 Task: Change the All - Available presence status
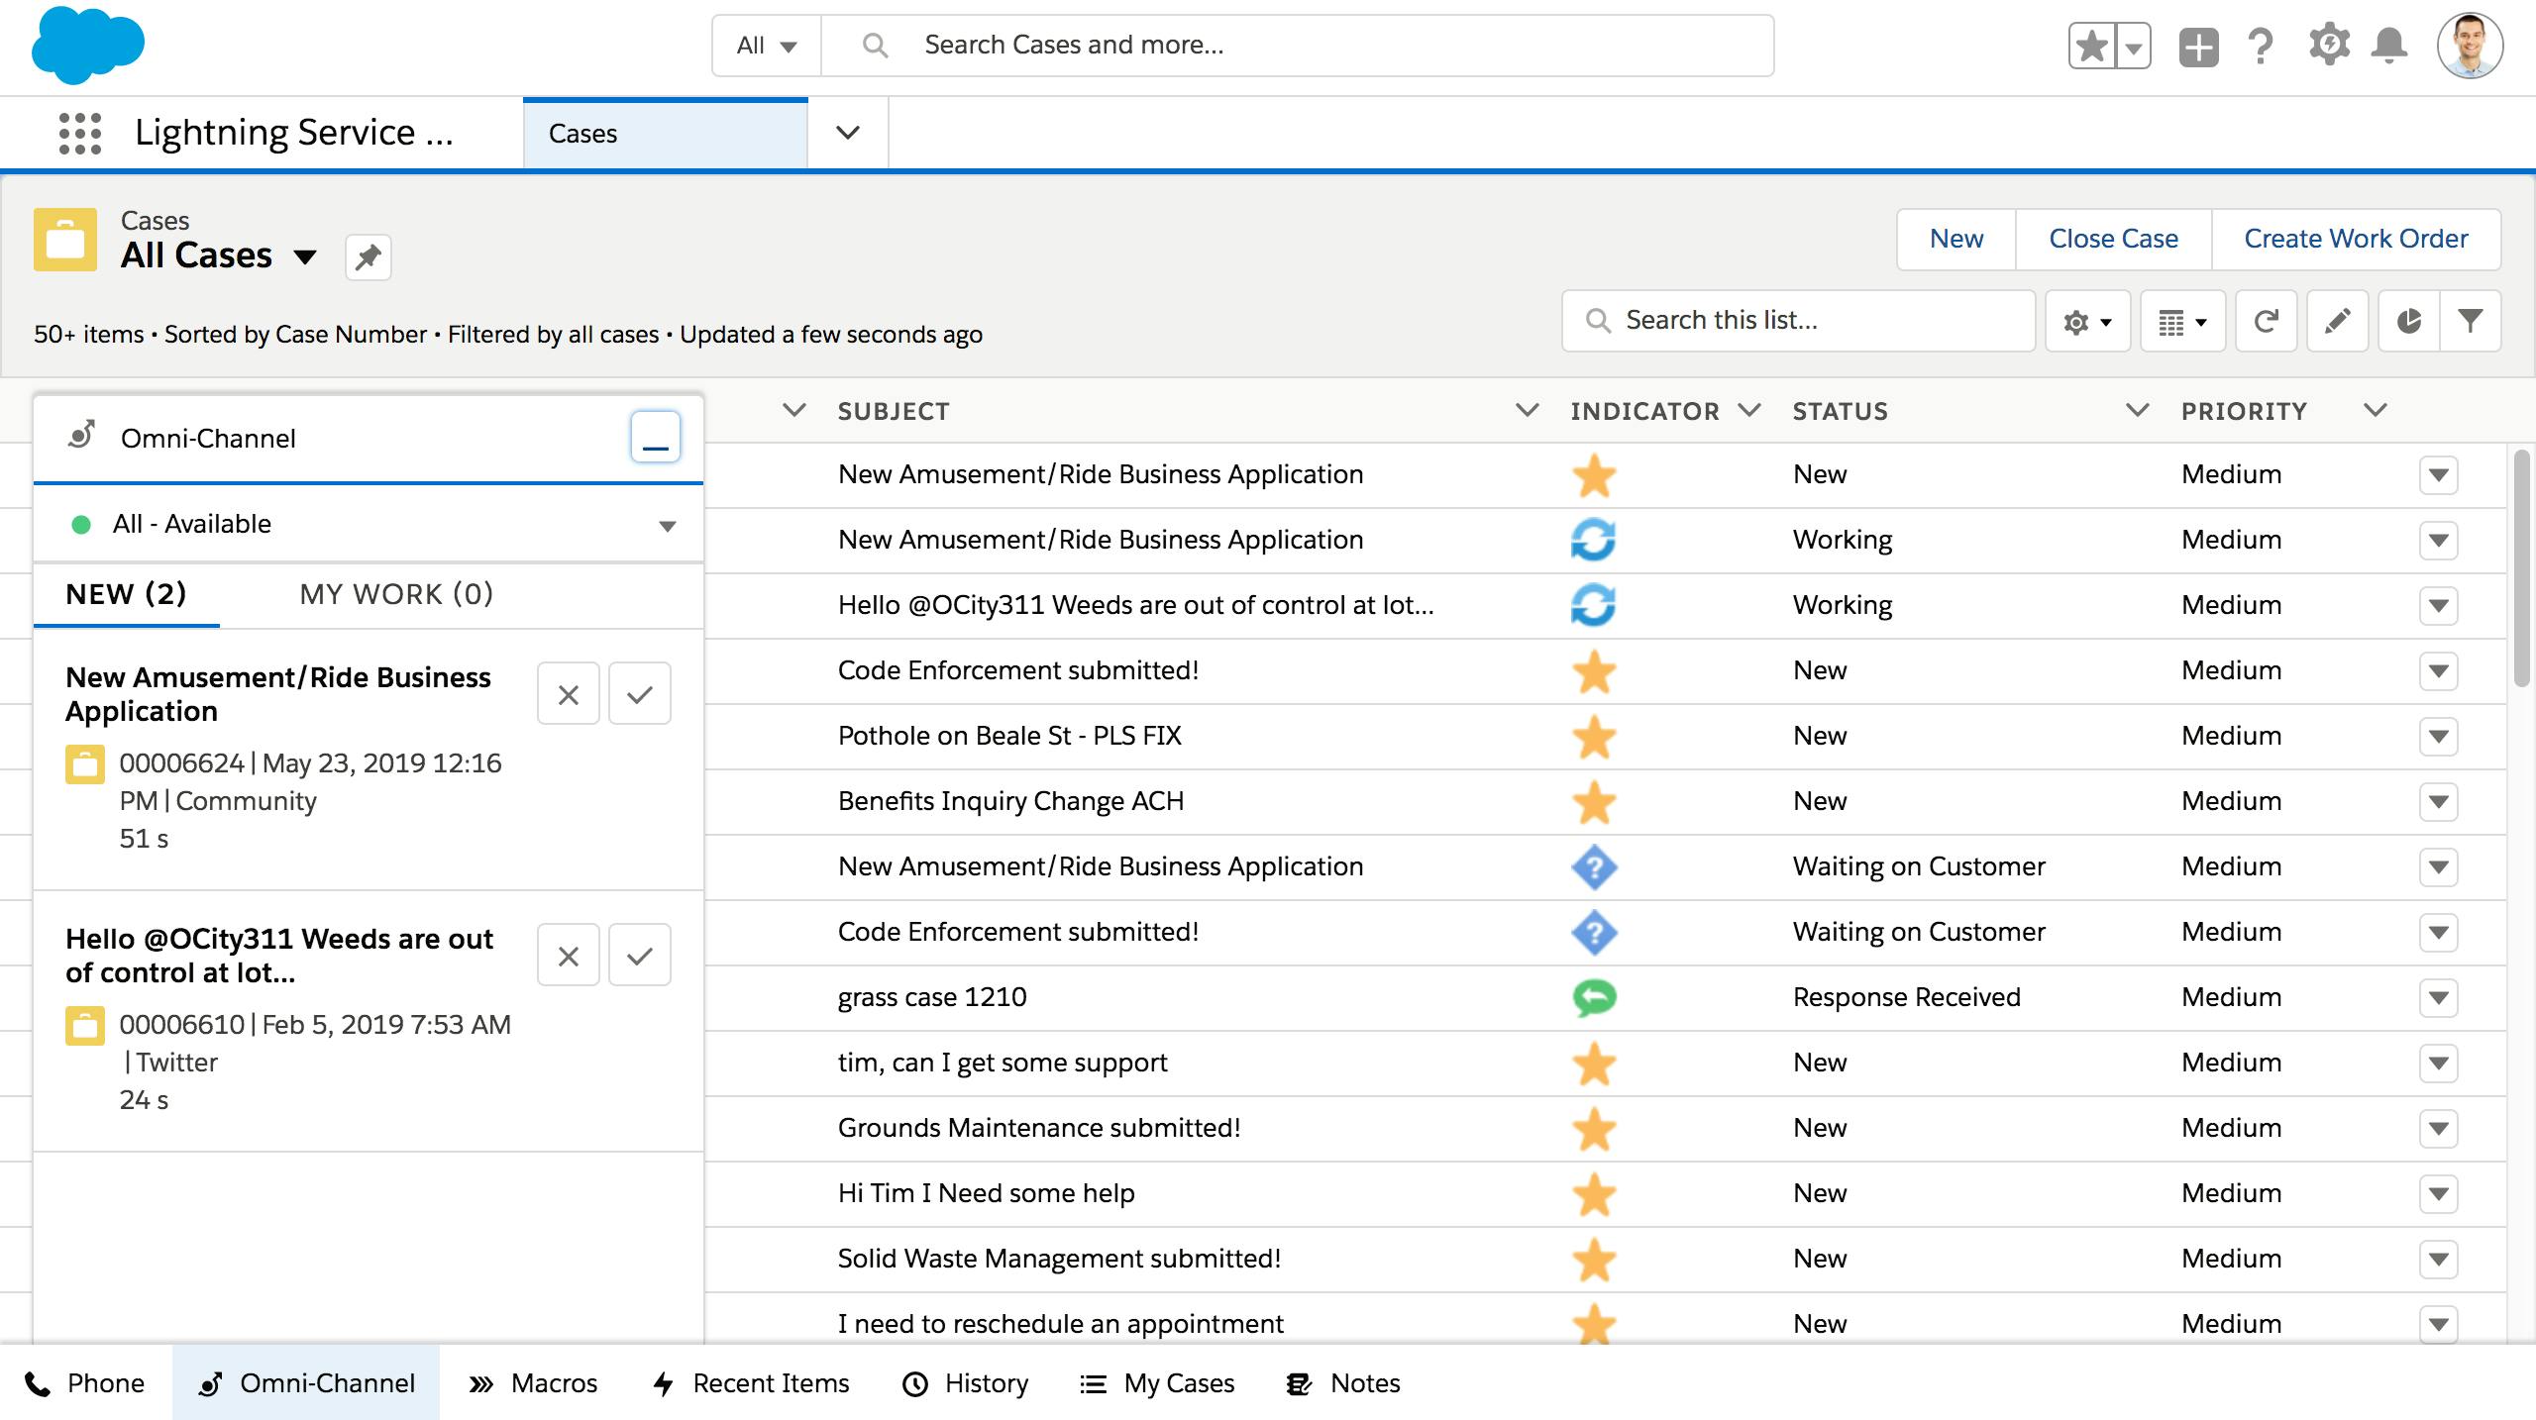[x=369, y=524]
